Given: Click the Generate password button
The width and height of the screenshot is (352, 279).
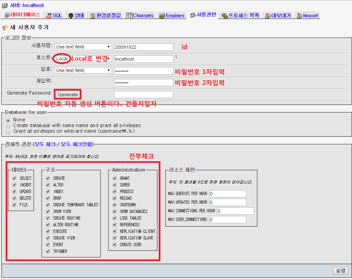Looking at the screenshot, I should pos(68,95).
